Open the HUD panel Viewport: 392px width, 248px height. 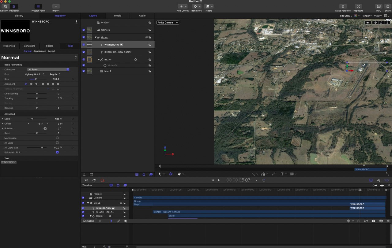pyautogui.click(x=379, y=6)
